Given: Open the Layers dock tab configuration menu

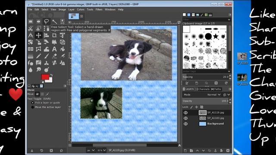Looking at the screenshot, I should click(230, 89).
